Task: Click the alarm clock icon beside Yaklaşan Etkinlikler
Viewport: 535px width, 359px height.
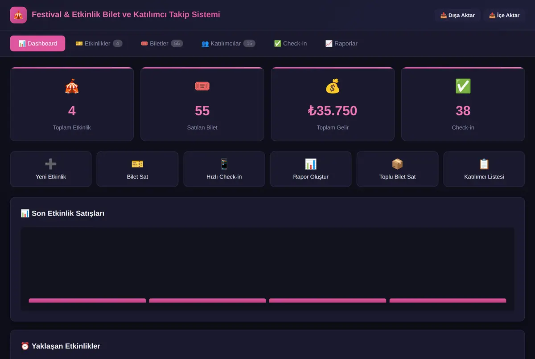Action: (25, 346)
